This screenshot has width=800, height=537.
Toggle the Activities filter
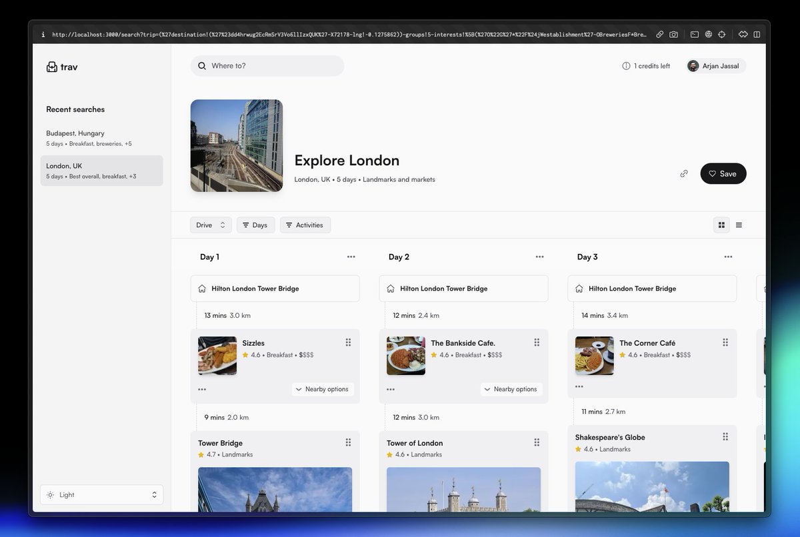[x=305, y=225]
